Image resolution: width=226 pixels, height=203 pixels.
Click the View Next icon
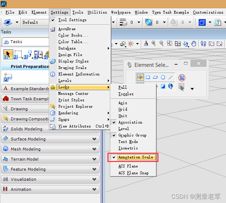click(220, 43)
